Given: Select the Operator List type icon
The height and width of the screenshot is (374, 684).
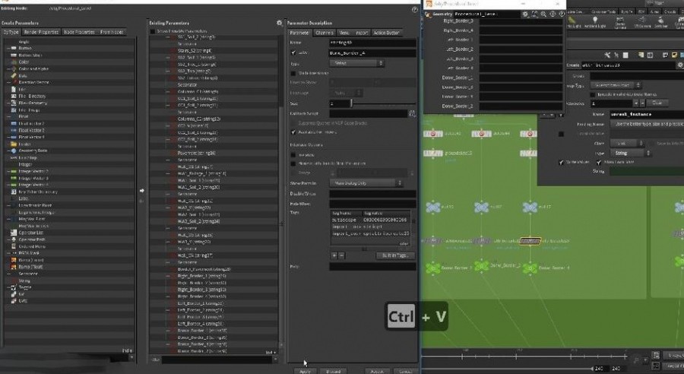Looking at the screenshot, I should [14, 233].
